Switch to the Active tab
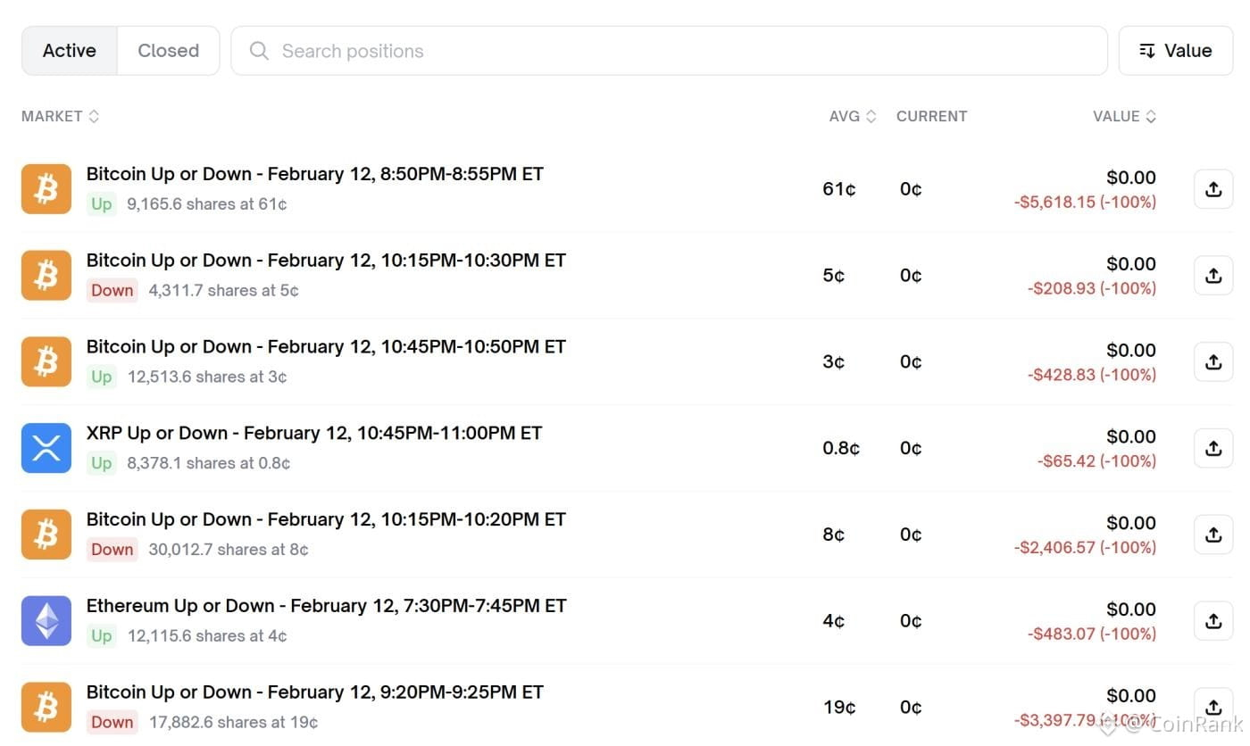 tap(70, 51)
